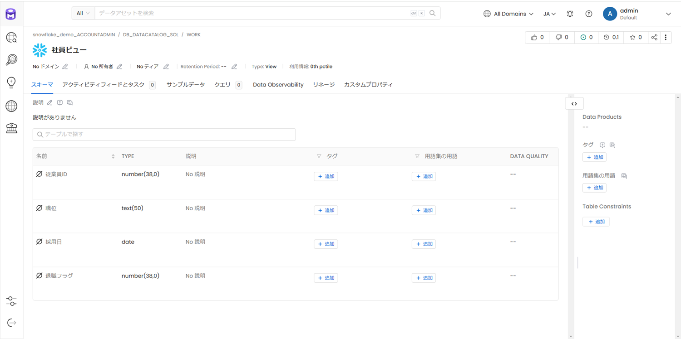The height and width of the screenshot is (339, 681).
Task: Add tag to 従業員ID column
Action: click(x=326, y=176)
